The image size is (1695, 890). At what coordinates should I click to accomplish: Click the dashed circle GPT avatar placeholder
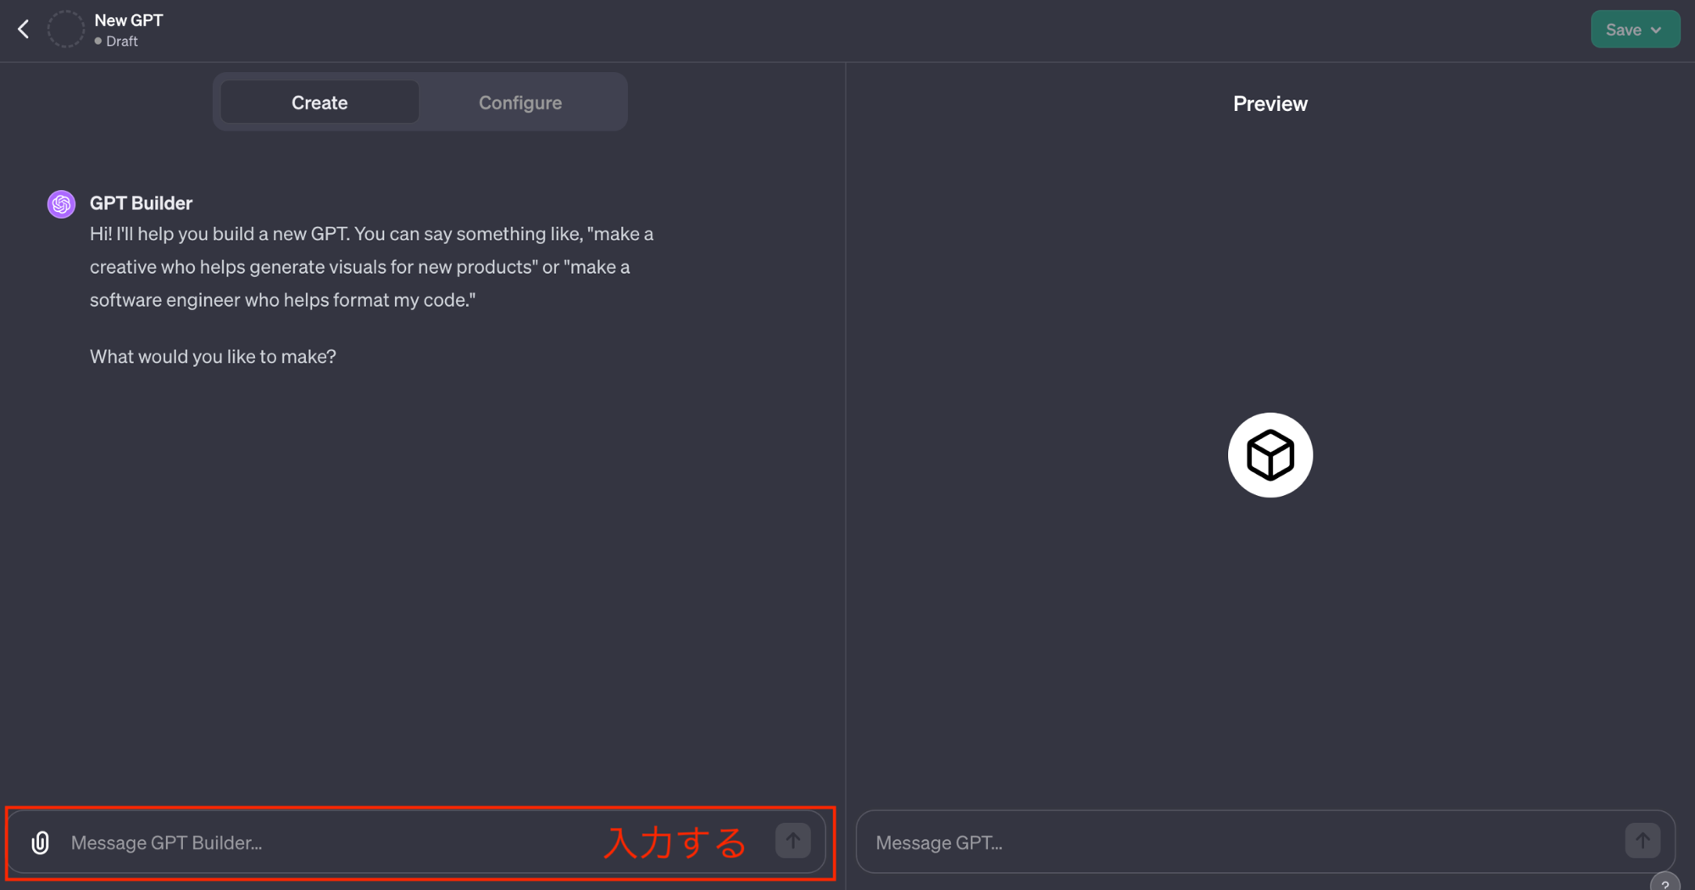(65, 30)
